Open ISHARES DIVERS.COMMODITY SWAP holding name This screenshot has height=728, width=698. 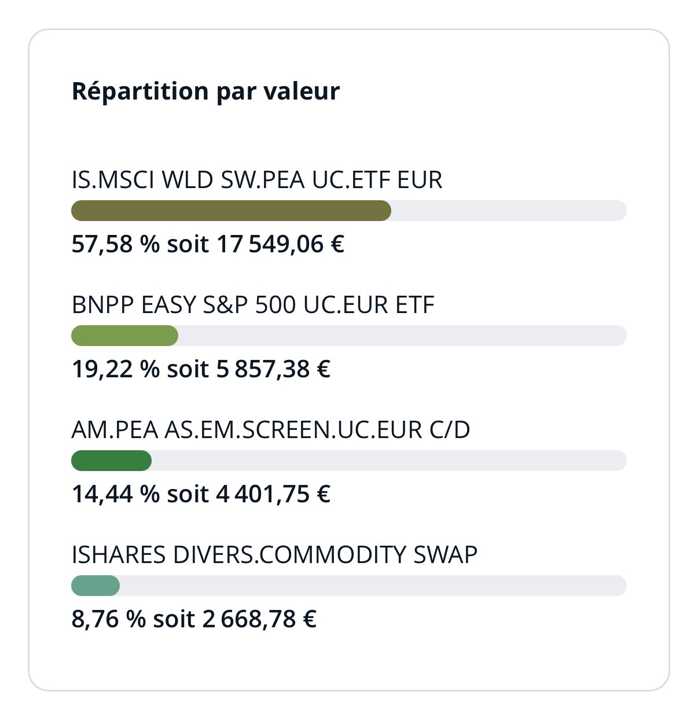click(x=274, y=555)
